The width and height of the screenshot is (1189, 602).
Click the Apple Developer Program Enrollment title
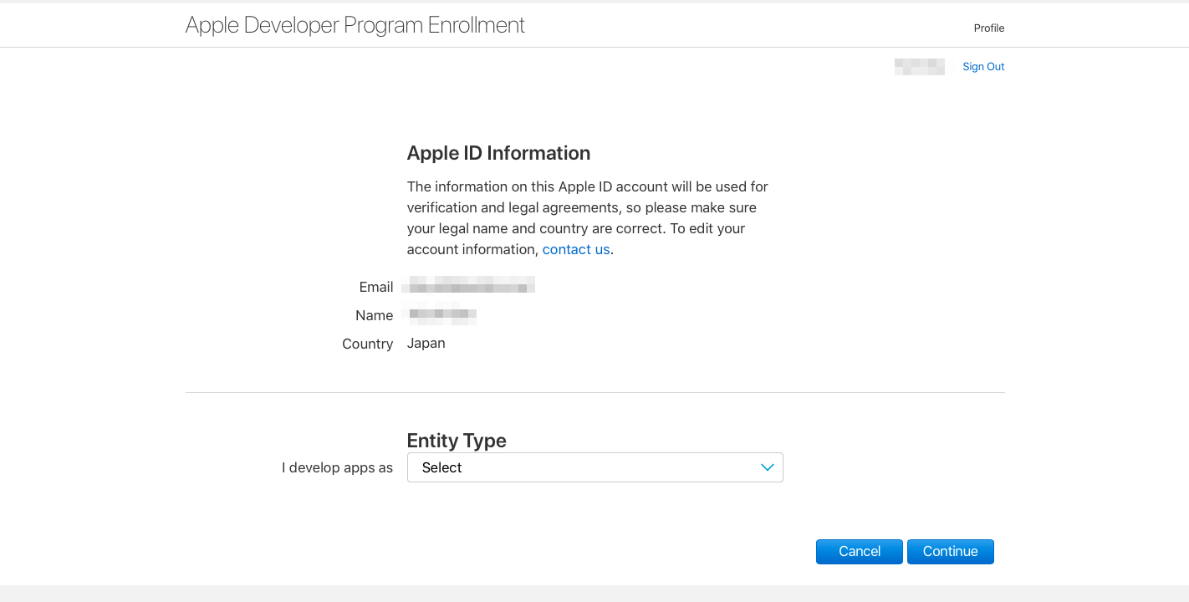pos(355,25)
